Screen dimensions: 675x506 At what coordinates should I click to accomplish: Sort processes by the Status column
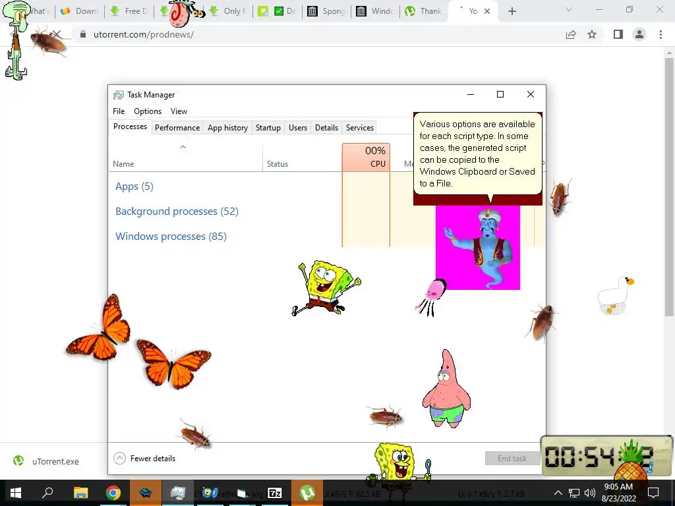click(302, 158)
